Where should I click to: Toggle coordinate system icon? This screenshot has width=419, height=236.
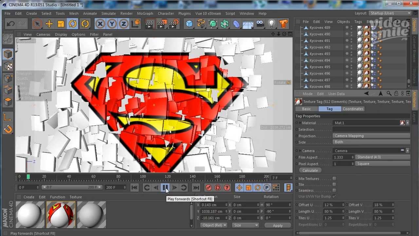tap(136, 24)
